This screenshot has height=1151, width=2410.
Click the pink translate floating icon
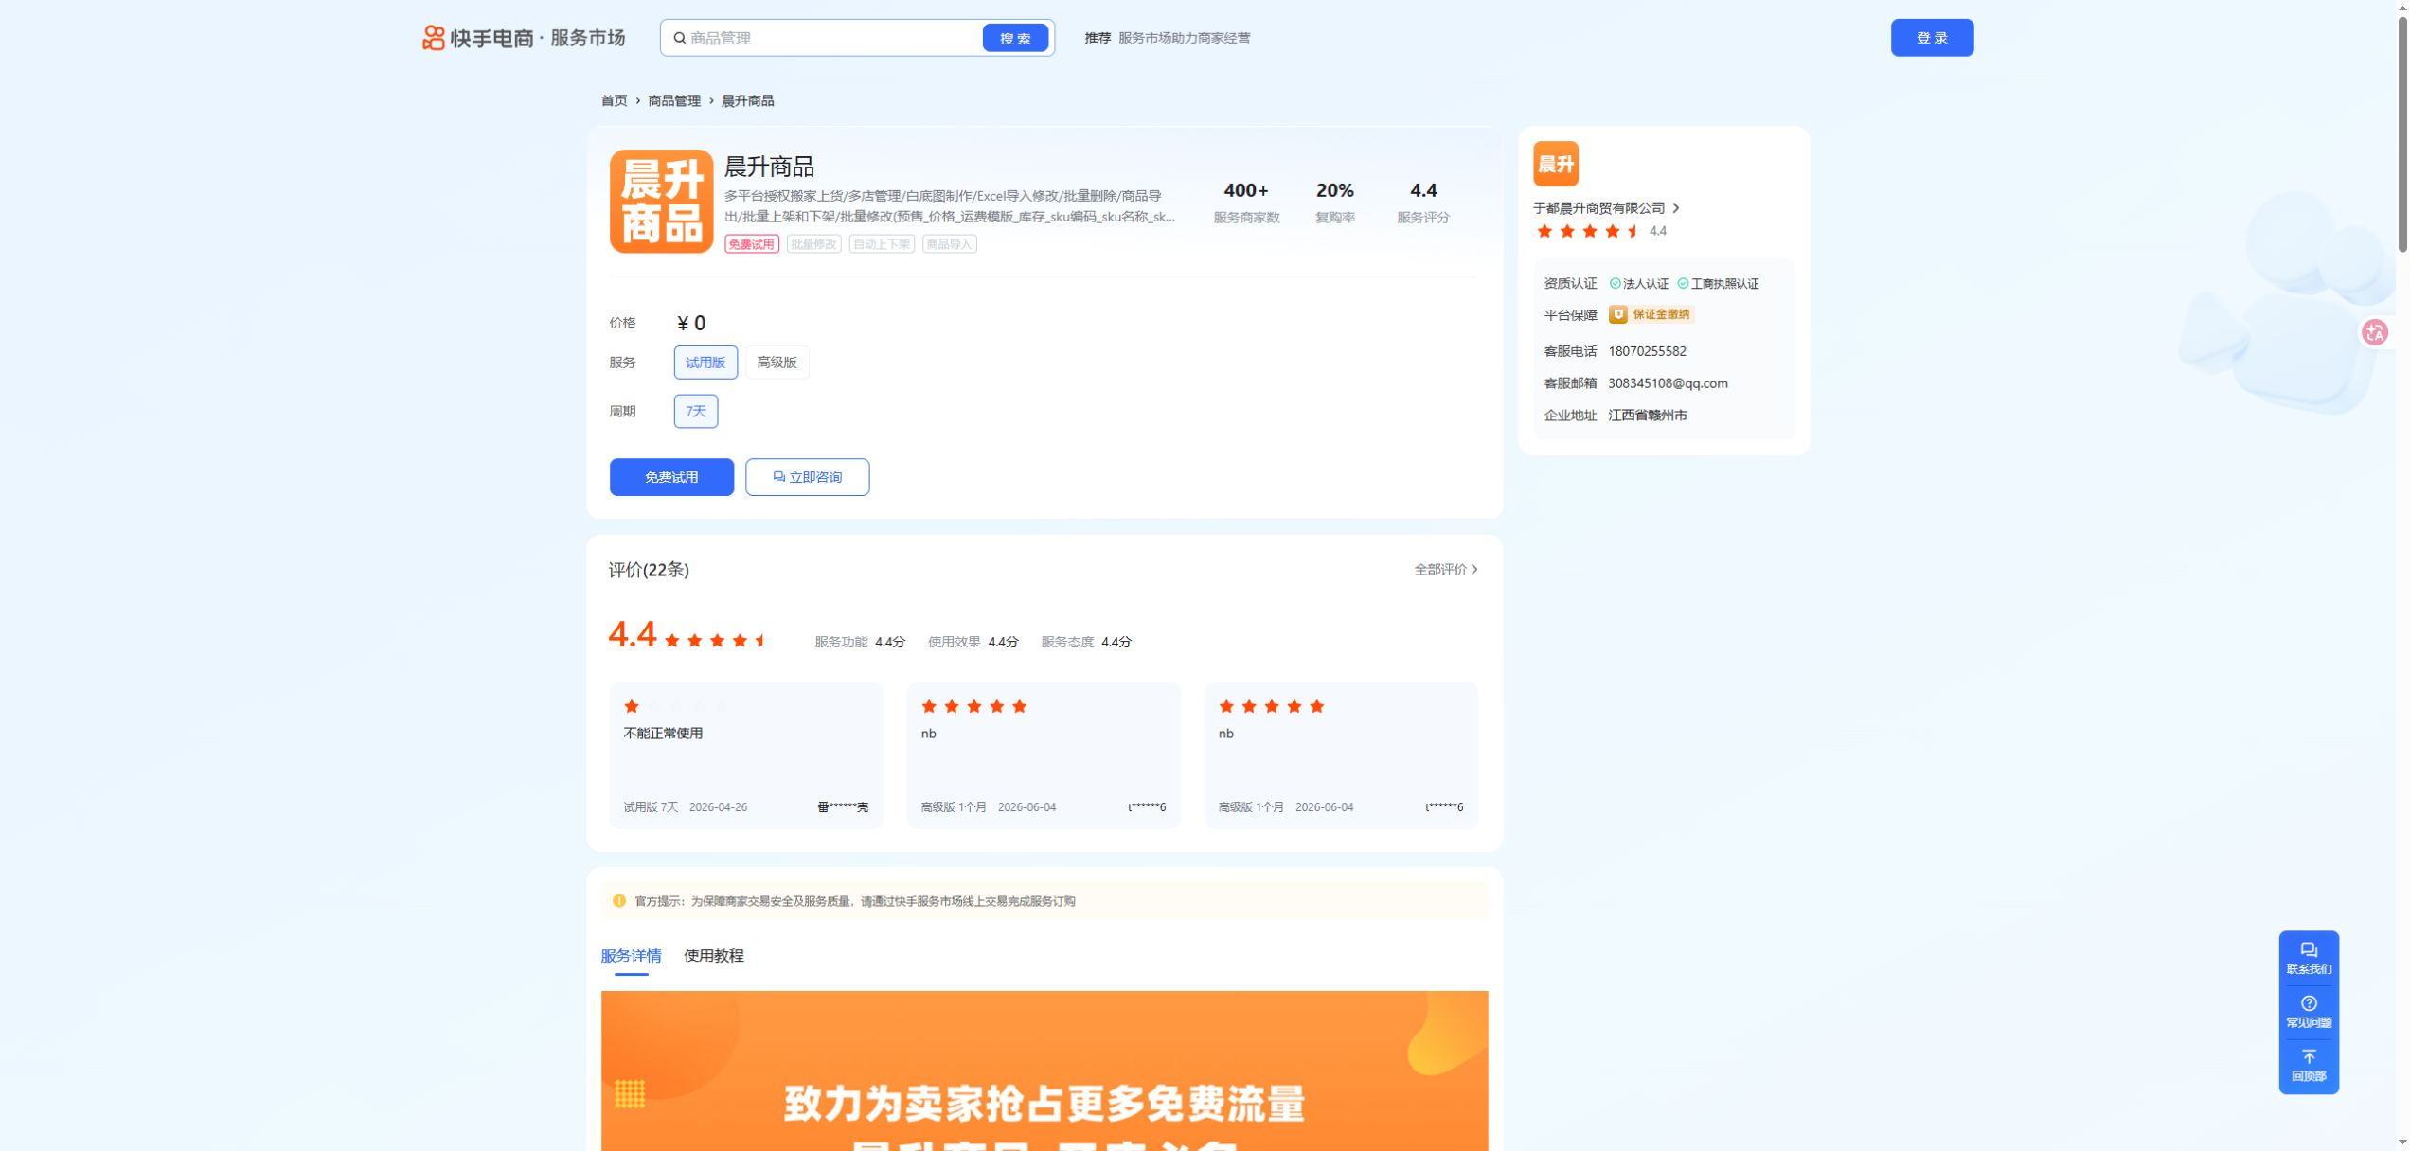click(2374, 332)
